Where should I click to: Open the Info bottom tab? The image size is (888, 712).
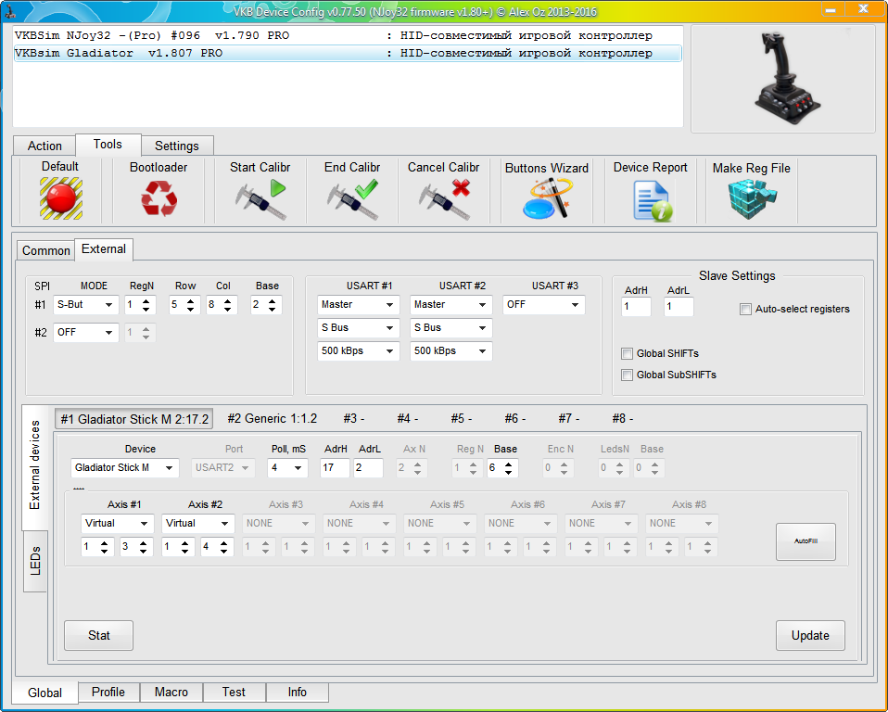pyautogui.click(x=298, y=693)
